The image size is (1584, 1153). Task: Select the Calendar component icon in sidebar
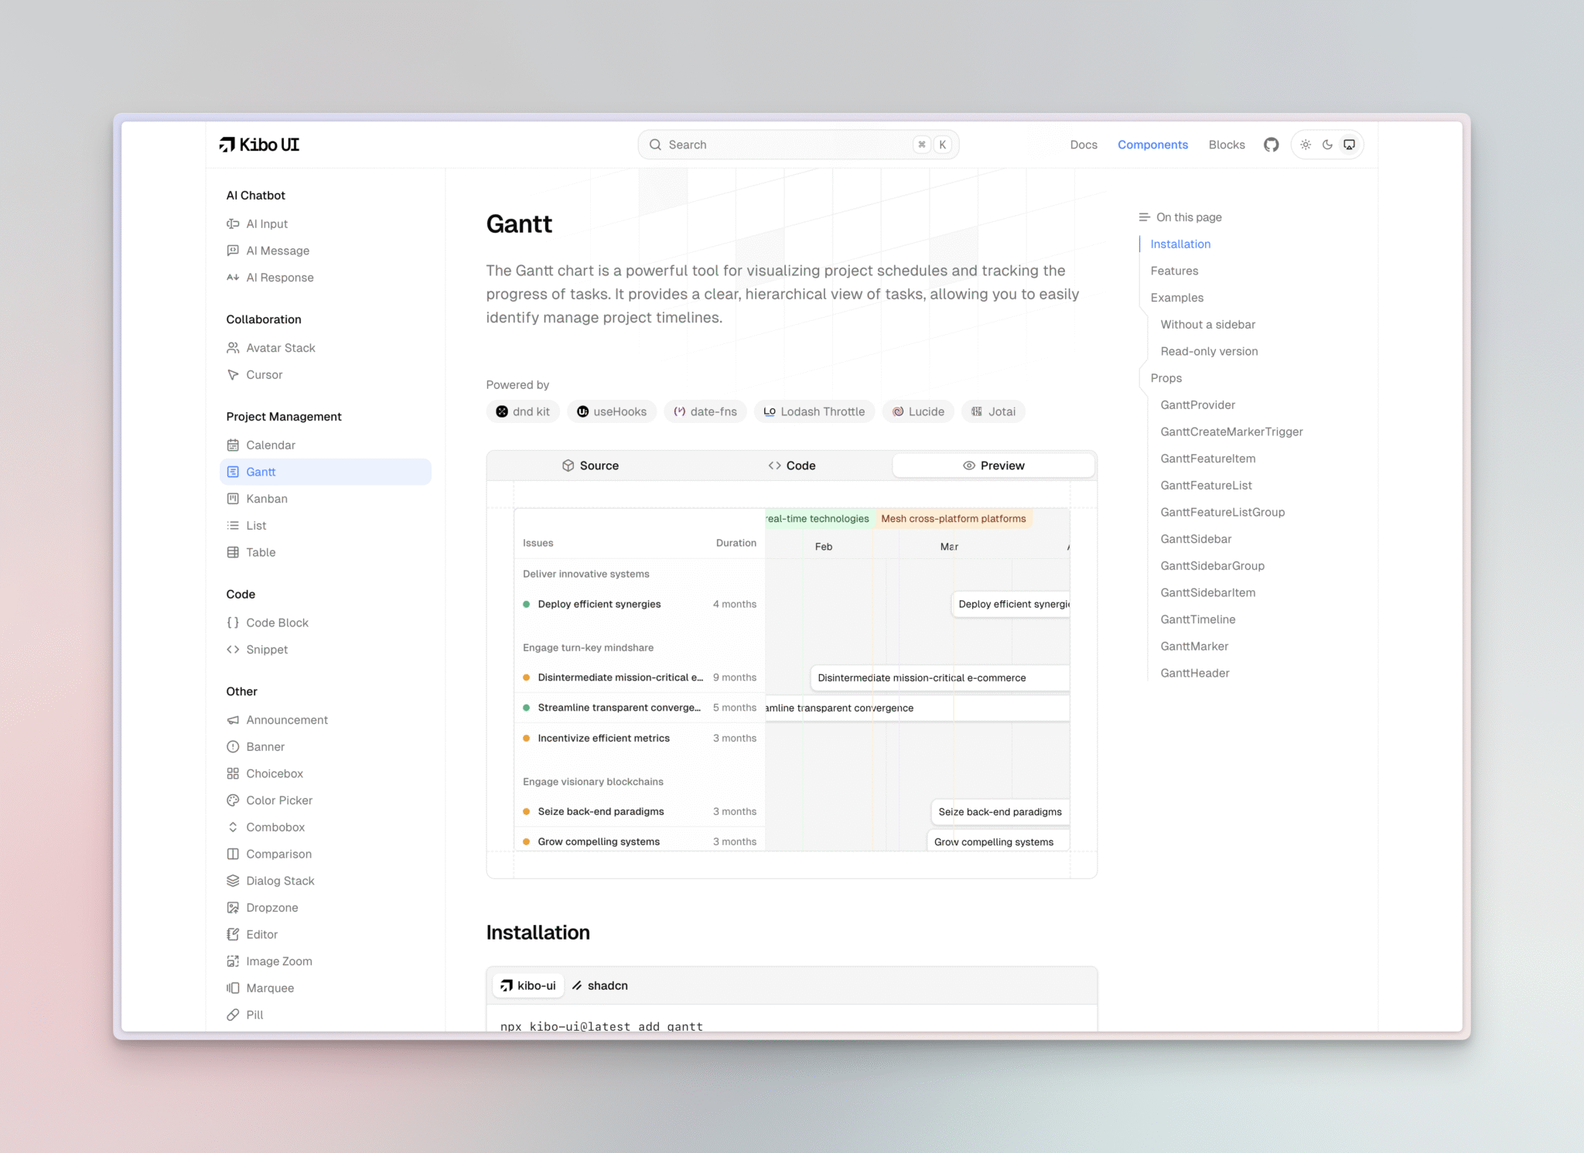pyautogui.click(x=234, y=445)
